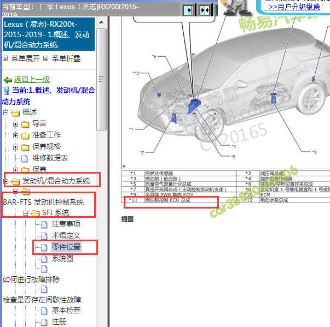Click the 导言 folder icon

click(x=25, y=124)
